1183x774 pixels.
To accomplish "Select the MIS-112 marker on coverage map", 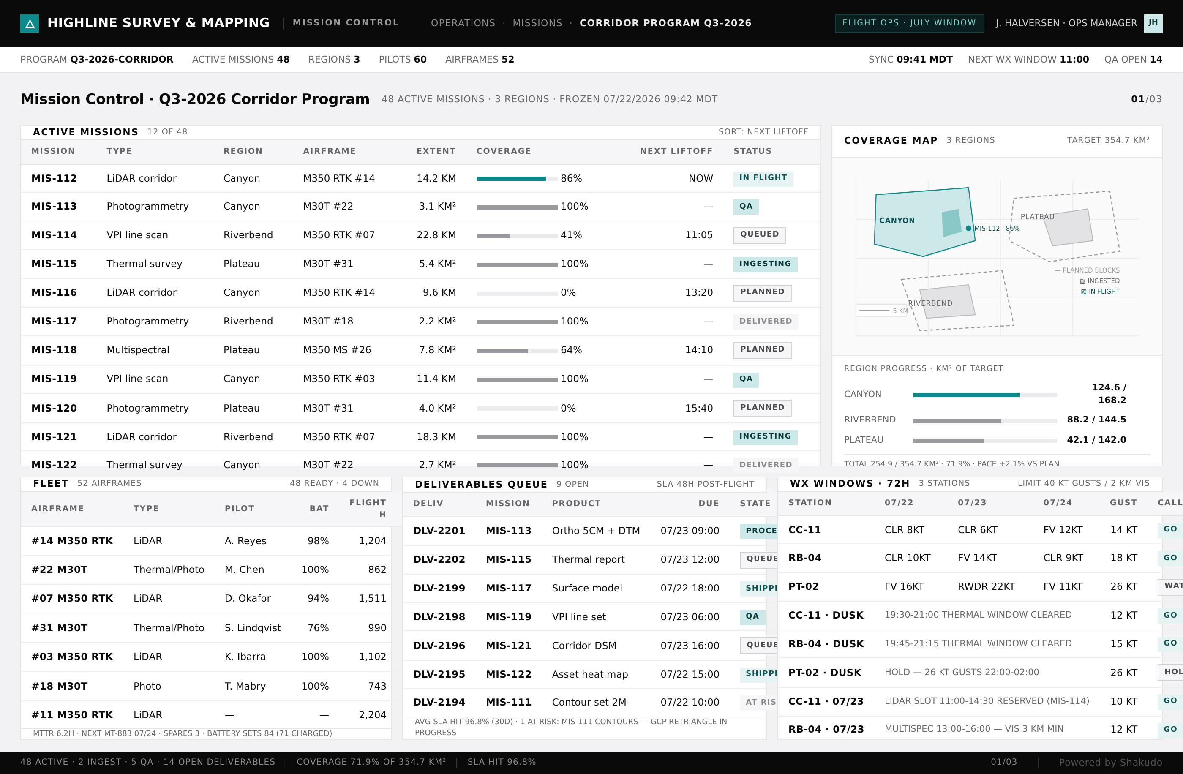I will 968,228.
